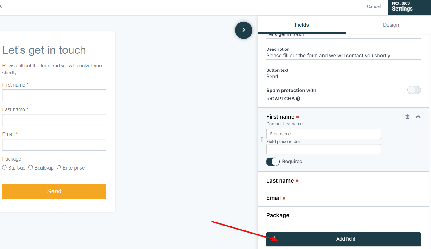Image resolution: width=431 pixels, height=249 pixels.
Task: Select the Enterprise radio option
Action: (x=59, y=167)
